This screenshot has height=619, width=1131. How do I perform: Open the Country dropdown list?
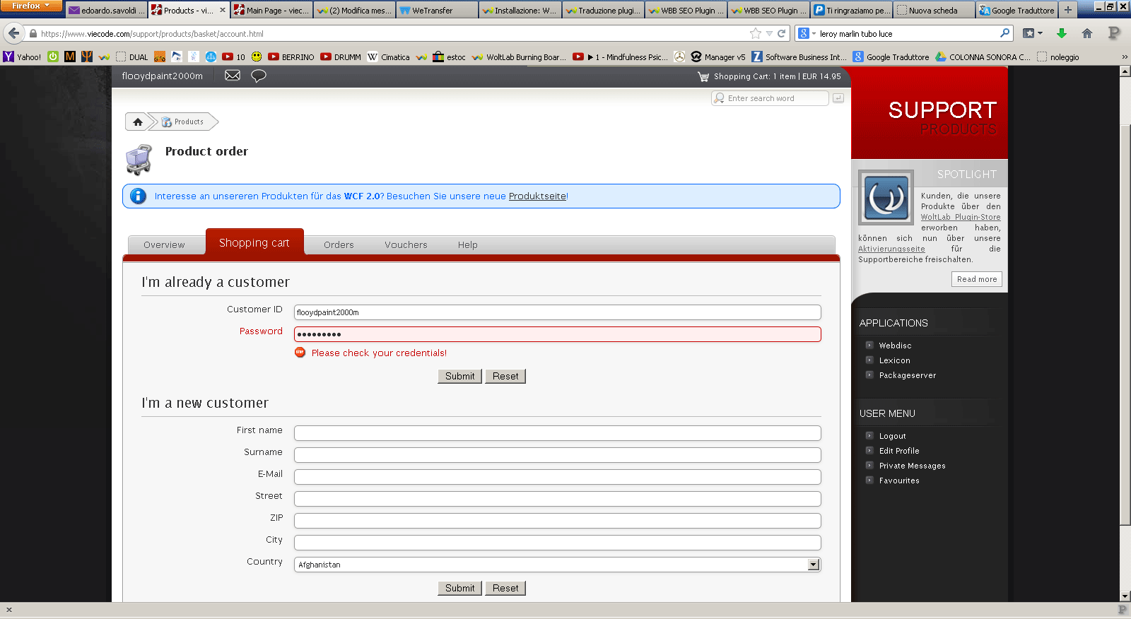814,565
